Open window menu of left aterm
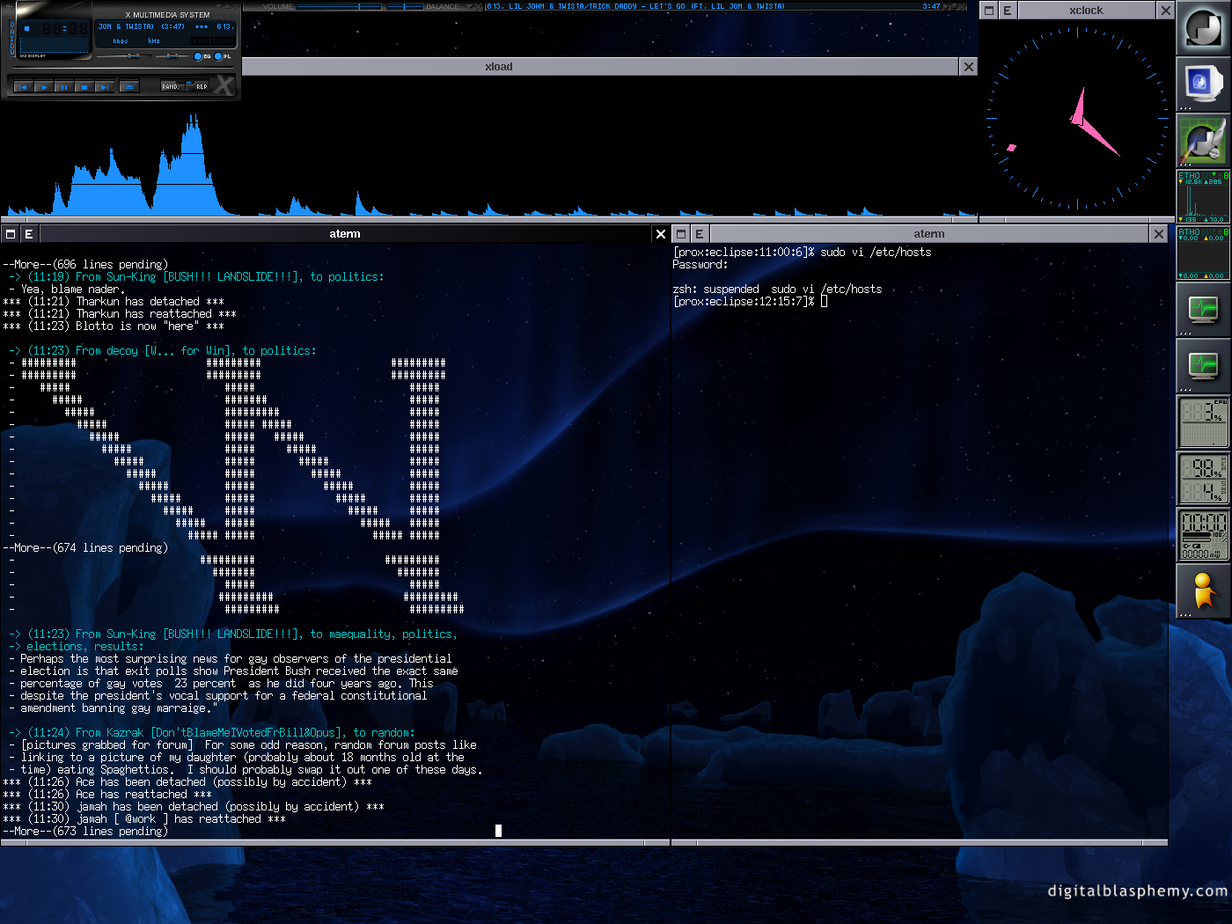This screenshot has width=1232, height=924. pyautogui.click(x=11, y=234)
